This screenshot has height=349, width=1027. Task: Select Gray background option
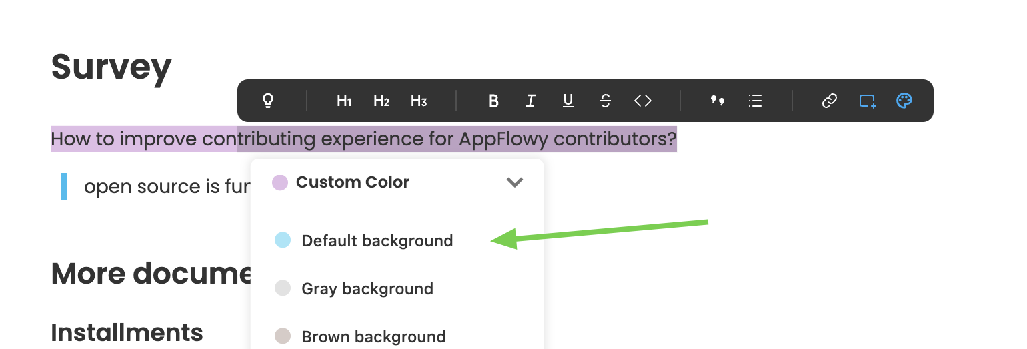point(397,288)
